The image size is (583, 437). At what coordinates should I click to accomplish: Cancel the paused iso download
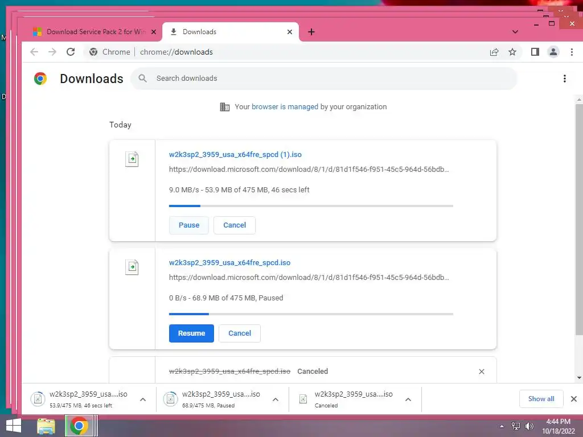click(240, 333)
